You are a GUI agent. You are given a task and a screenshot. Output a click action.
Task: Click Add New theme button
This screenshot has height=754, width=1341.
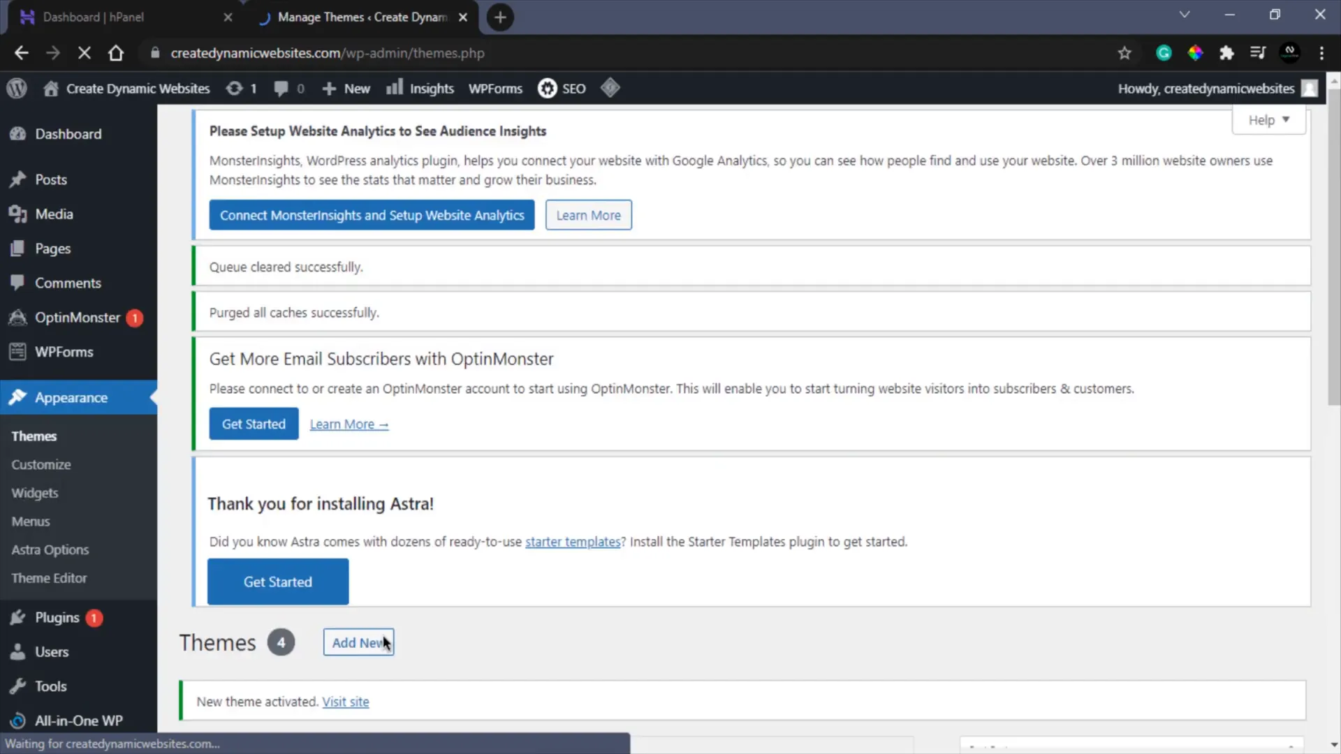coord(358,642)
